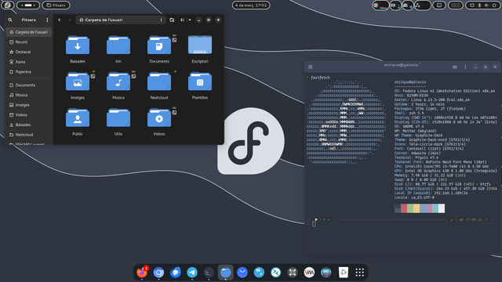Open the disk monitor indicator in top bar

(408, 5)
